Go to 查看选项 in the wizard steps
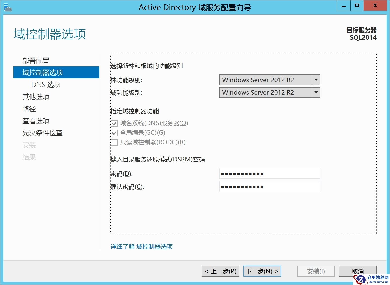The image size is (390, 285). 36,121
